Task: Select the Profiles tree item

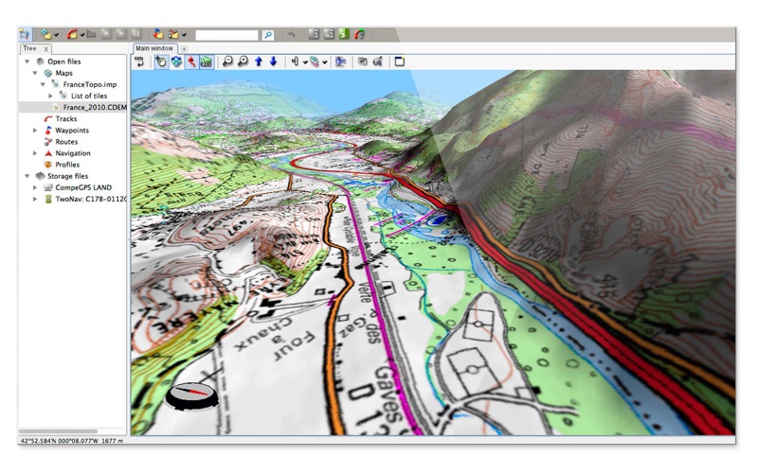Action: pos(67,165)
